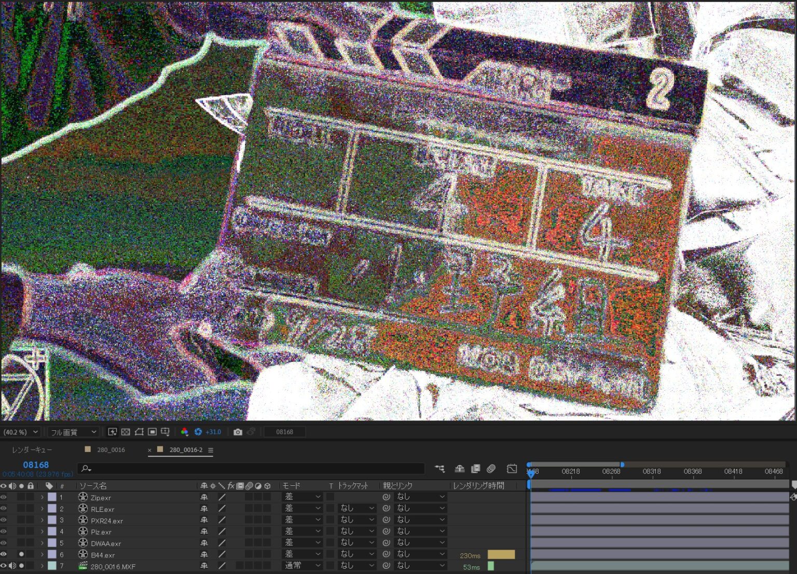Open the channel and color management icon

[x=184, y=432]
